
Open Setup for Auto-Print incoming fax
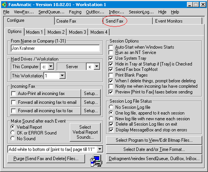91,93
